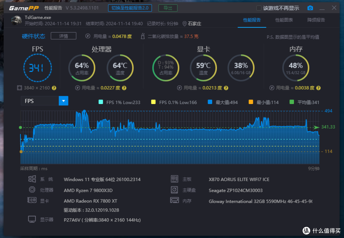
Task: Click the 硬件状态 heading link
Action: click(x=33, y=36)
